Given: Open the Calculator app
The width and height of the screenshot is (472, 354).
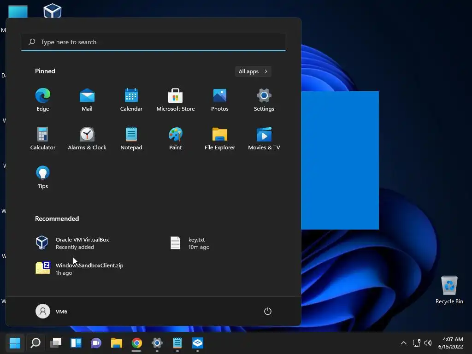Looking at the screenshot, I should coord(43,138).
